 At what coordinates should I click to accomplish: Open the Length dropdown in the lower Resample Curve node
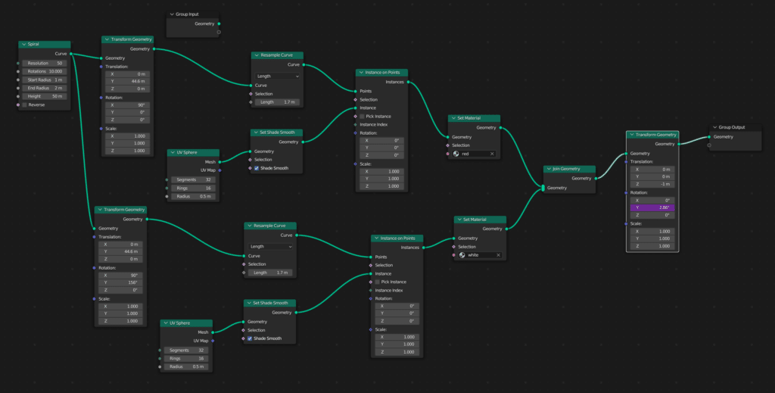coord(270,246)
